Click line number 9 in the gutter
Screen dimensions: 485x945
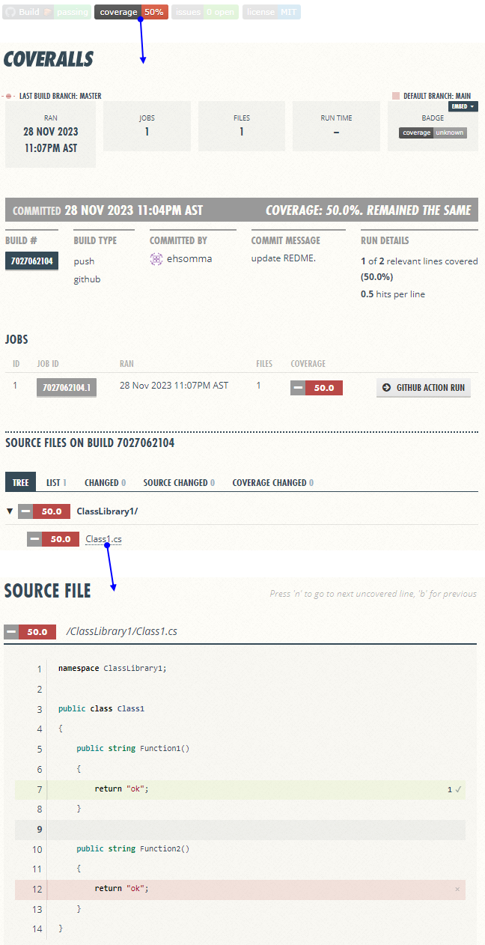point(39,829)
